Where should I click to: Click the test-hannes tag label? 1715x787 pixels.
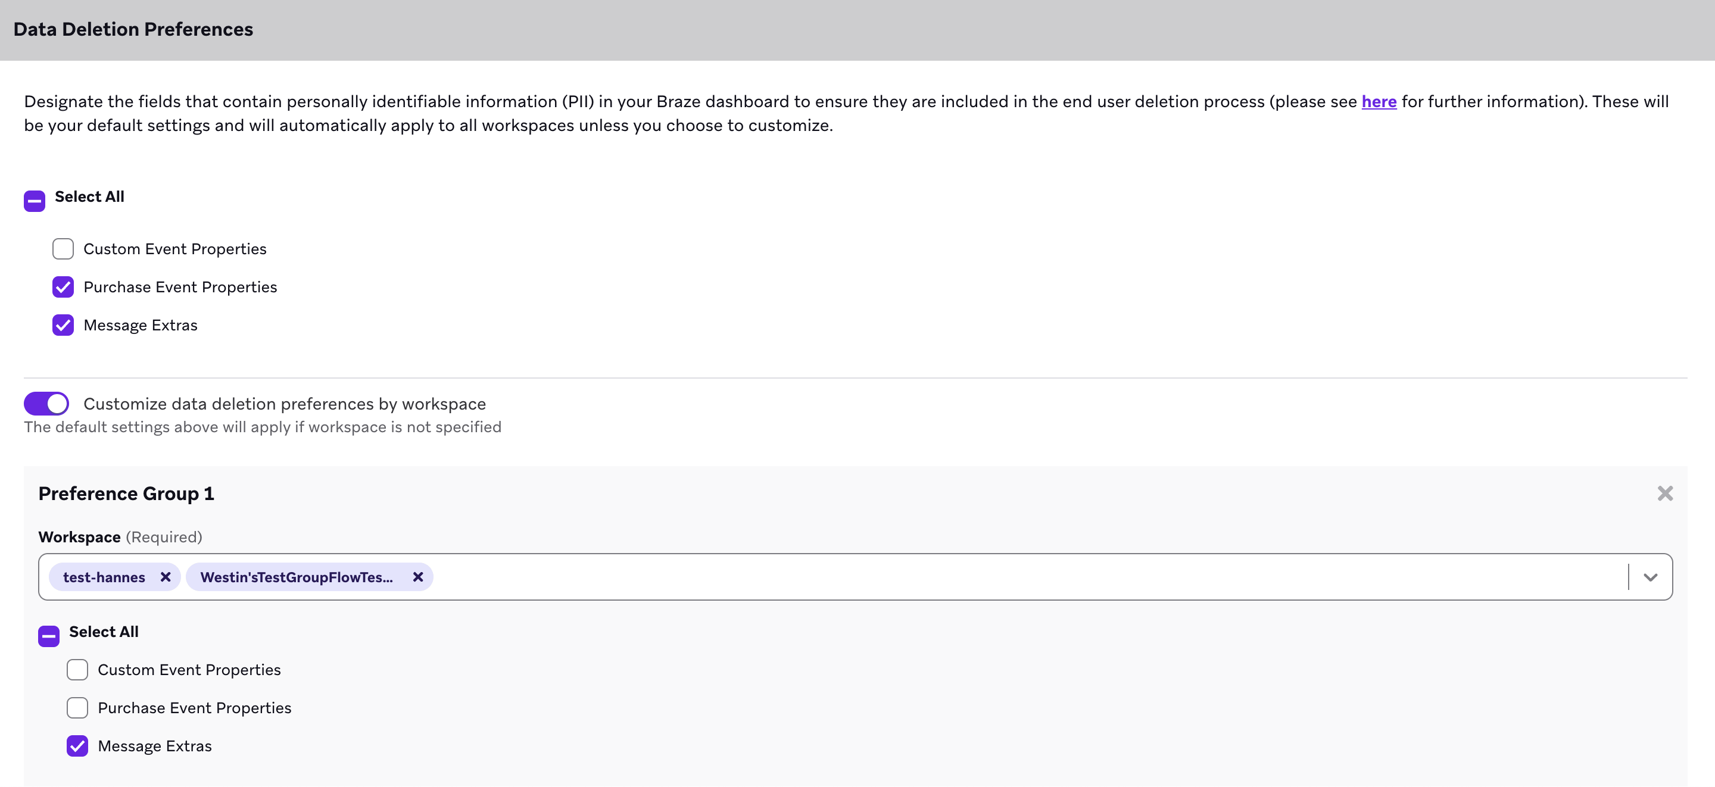[x=104, y=577]
